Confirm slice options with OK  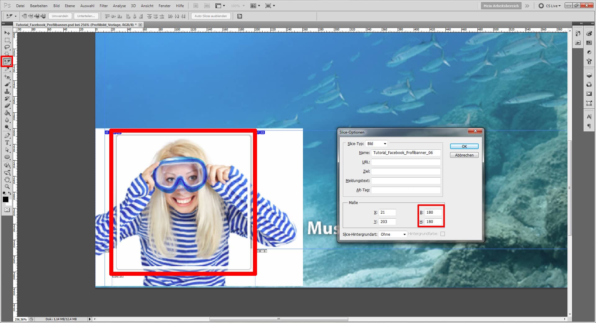click(x=464, y=146)
